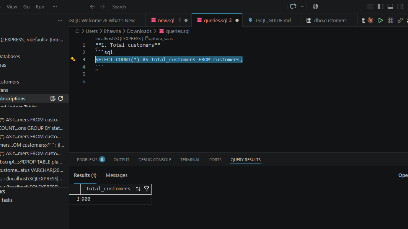Refresh the subscriptions node
The image size is (408, 229).
(x=60, y=98)
